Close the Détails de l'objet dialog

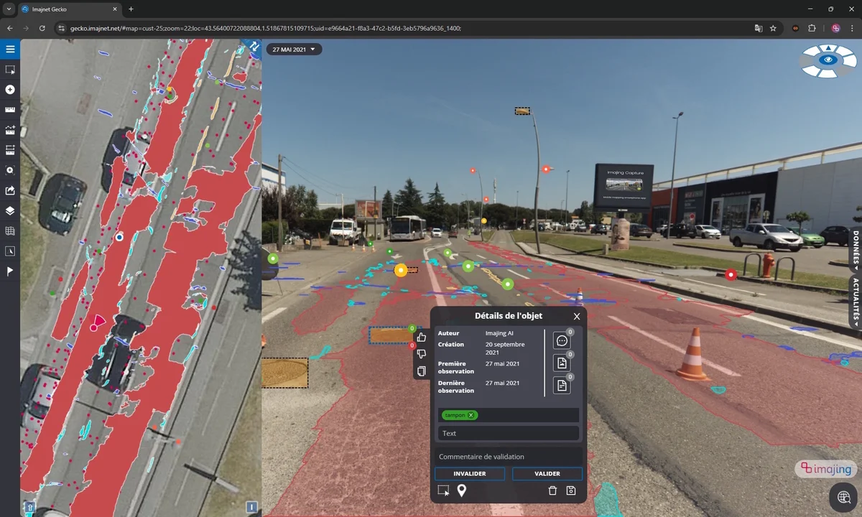577,316
